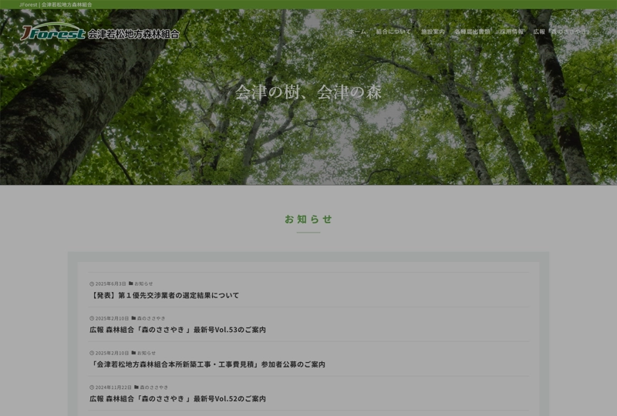Open 本所新築工事・工事費見積 参加者公募 article
This screenshot has width=617, height=416.
[x=207, y=364]
